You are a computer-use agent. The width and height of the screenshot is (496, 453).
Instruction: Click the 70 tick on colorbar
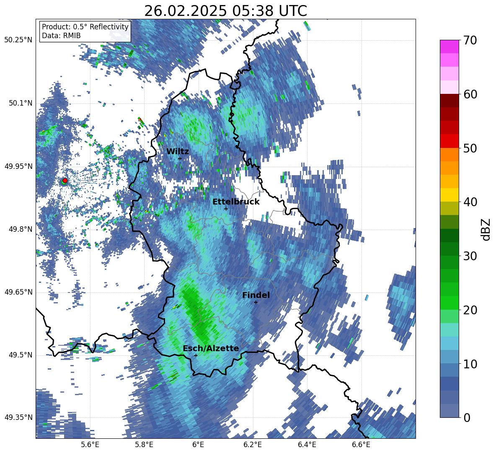coord(470,40)
